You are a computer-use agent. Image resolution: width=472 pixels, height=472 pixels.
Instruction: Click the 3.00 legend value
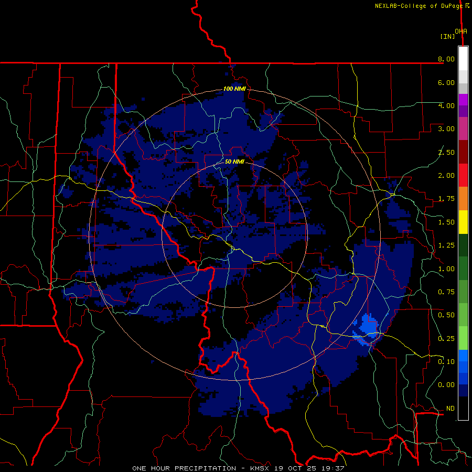446,129
